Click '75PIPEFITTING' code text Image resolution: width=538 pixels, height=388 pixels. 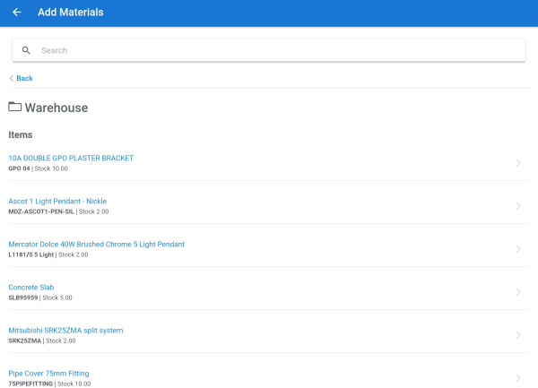30,384
